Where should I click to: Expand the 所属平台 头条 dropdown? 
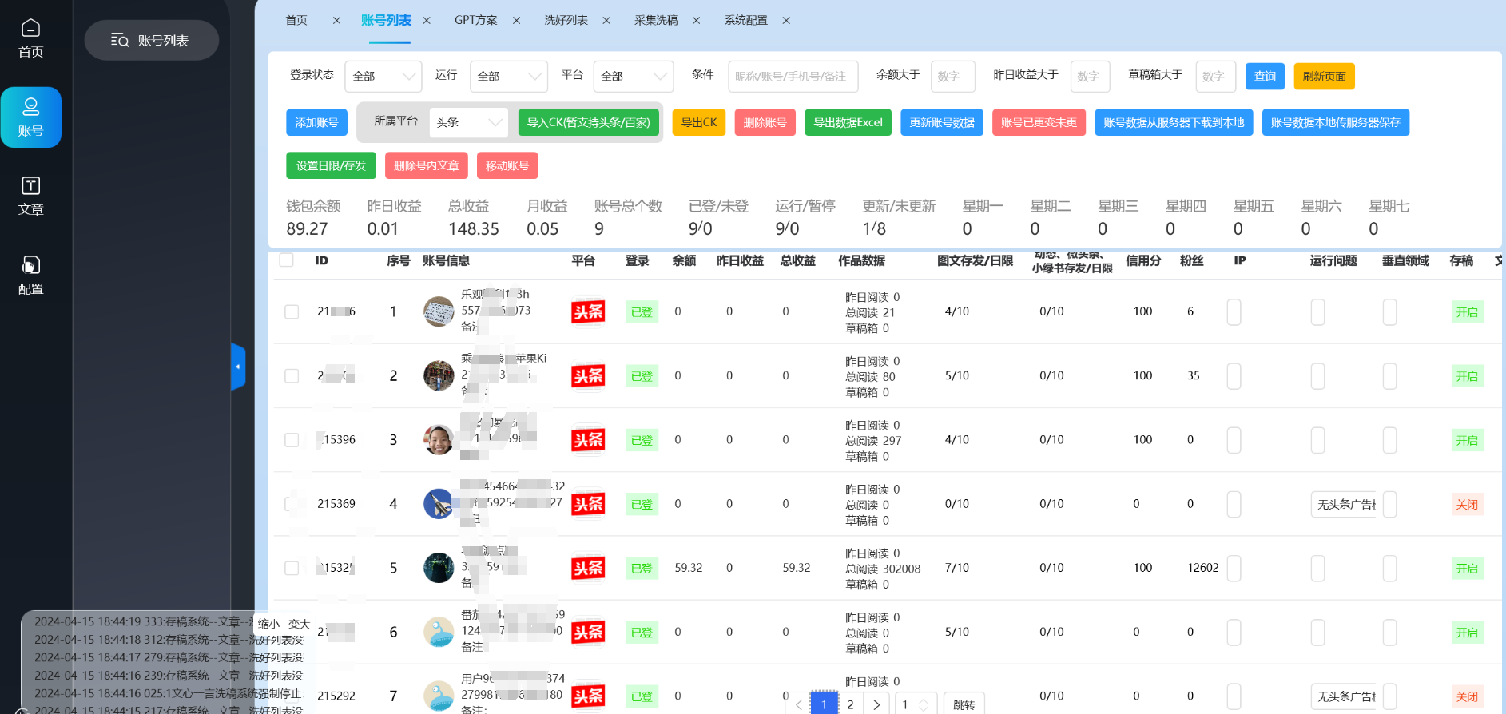468,122
